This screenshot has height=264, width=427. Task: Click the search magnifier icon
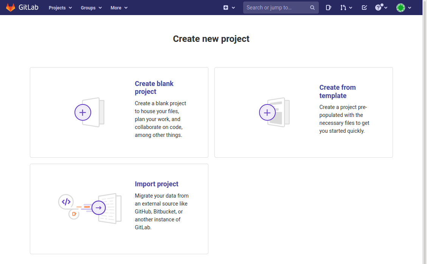[312, 8]
